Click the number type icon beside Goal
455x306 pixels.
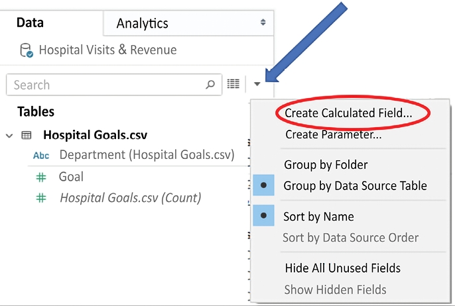[x=41, y=177]
